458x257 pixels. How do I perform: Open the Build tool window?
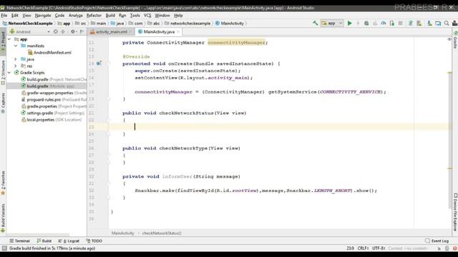click(44, 241)
